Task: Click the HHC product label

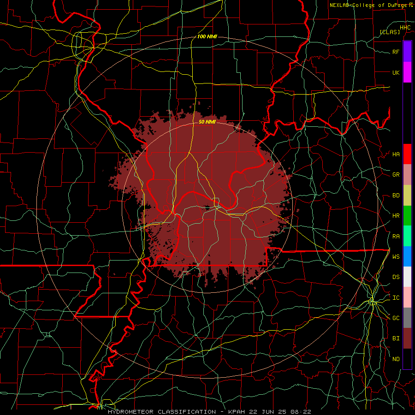Action: [405, 28]
